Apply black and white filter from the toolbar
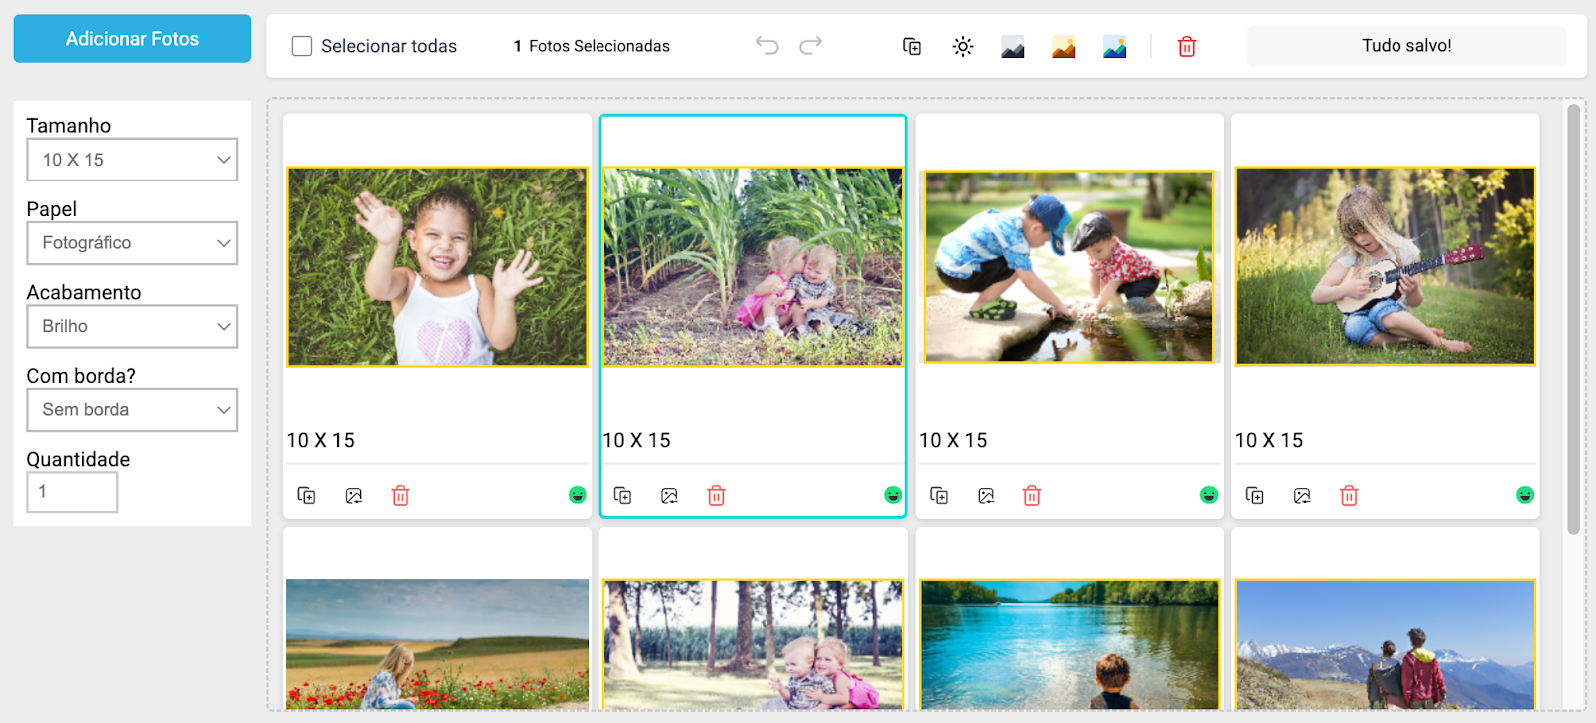The image size is (1596, 723). (x=1013, y=47)
